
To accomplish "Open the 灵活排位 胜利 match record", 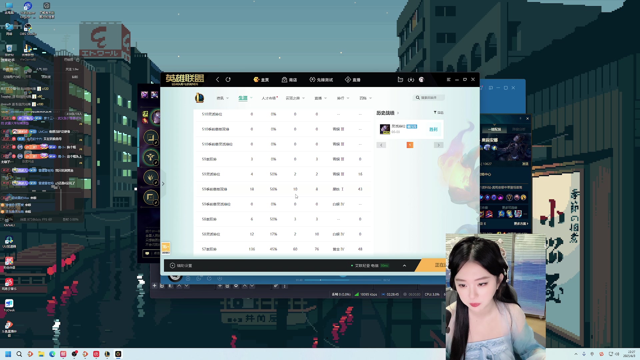I will point(410,129).
